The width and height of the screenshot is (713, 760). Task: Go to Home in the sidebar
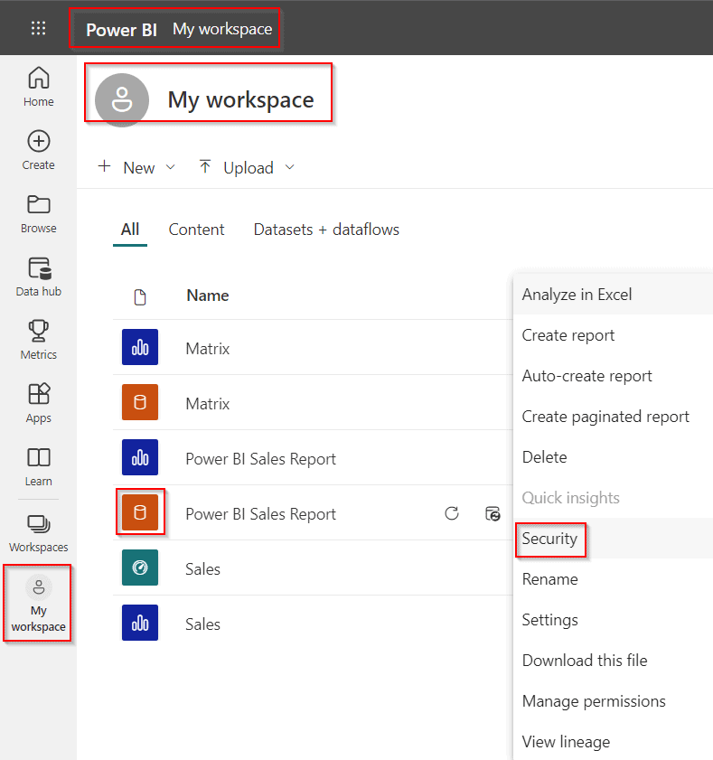pyautogui.click(x=38, y=87)
